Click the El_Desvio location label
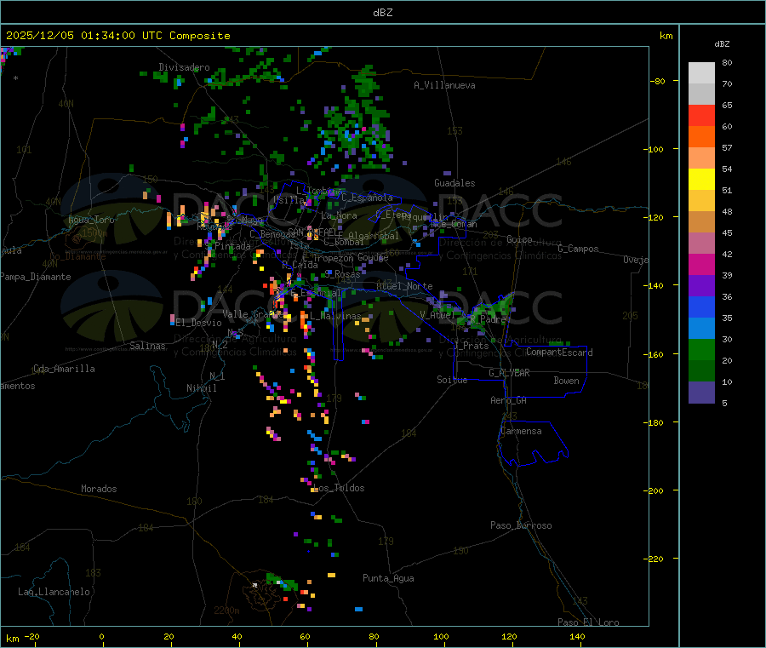 pos(198,323)
